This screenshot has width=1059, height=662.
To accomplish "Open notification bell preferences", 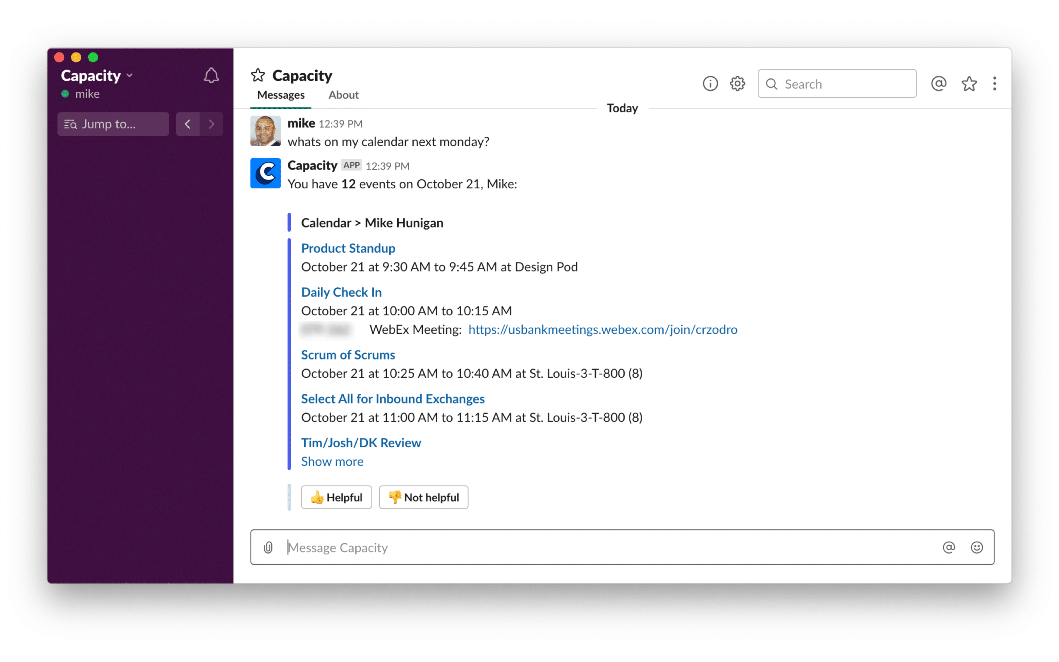I will coord(211,76).
